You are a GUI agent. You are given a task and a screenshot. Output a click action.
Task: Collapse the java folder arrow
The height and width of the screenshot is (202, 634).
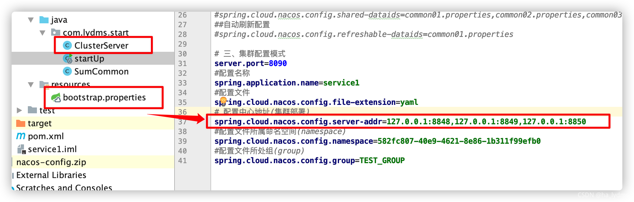[31, 20]
